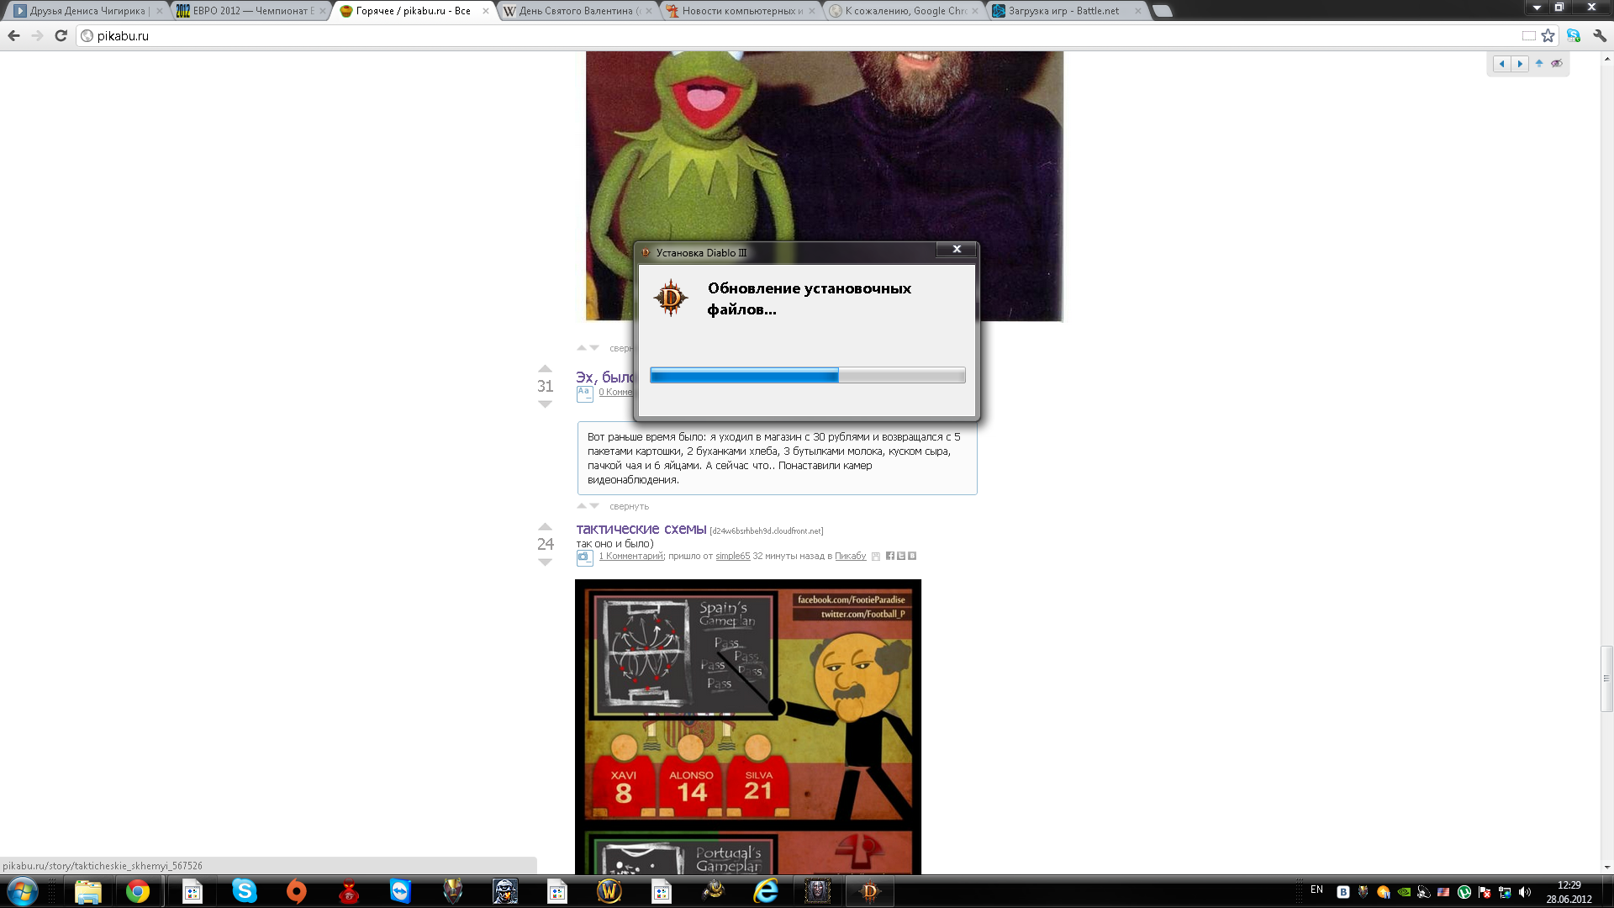Switch to the Загрузка игр - Battle.net tab
Screen dimensions: 1614x908
[x=1066, y=11]
